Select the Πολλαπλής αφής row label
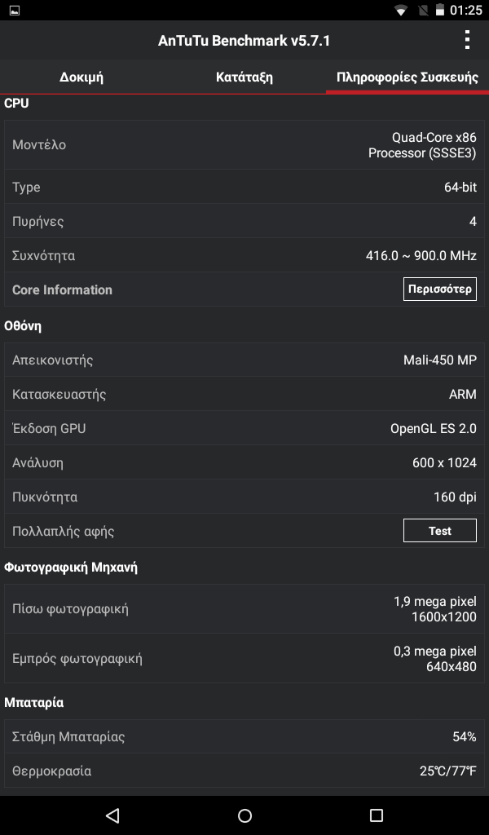Viewport: 489px width, 835px height. pos(64,532)
